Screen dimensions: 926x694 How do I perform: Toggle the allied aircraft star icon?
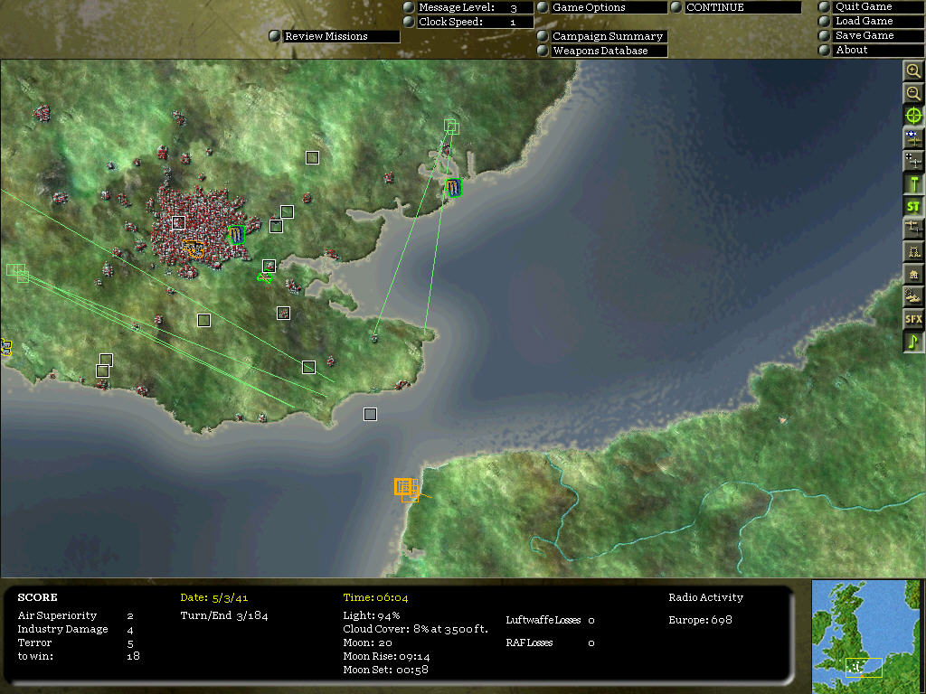coord(913,138)
